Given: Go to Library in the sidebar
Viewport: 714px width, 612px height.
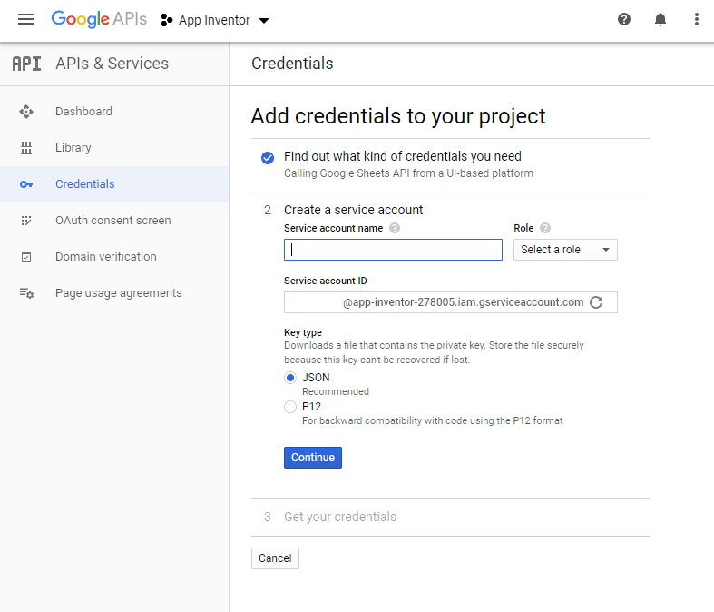Looking at the screenshot, I should coord(73,148).
